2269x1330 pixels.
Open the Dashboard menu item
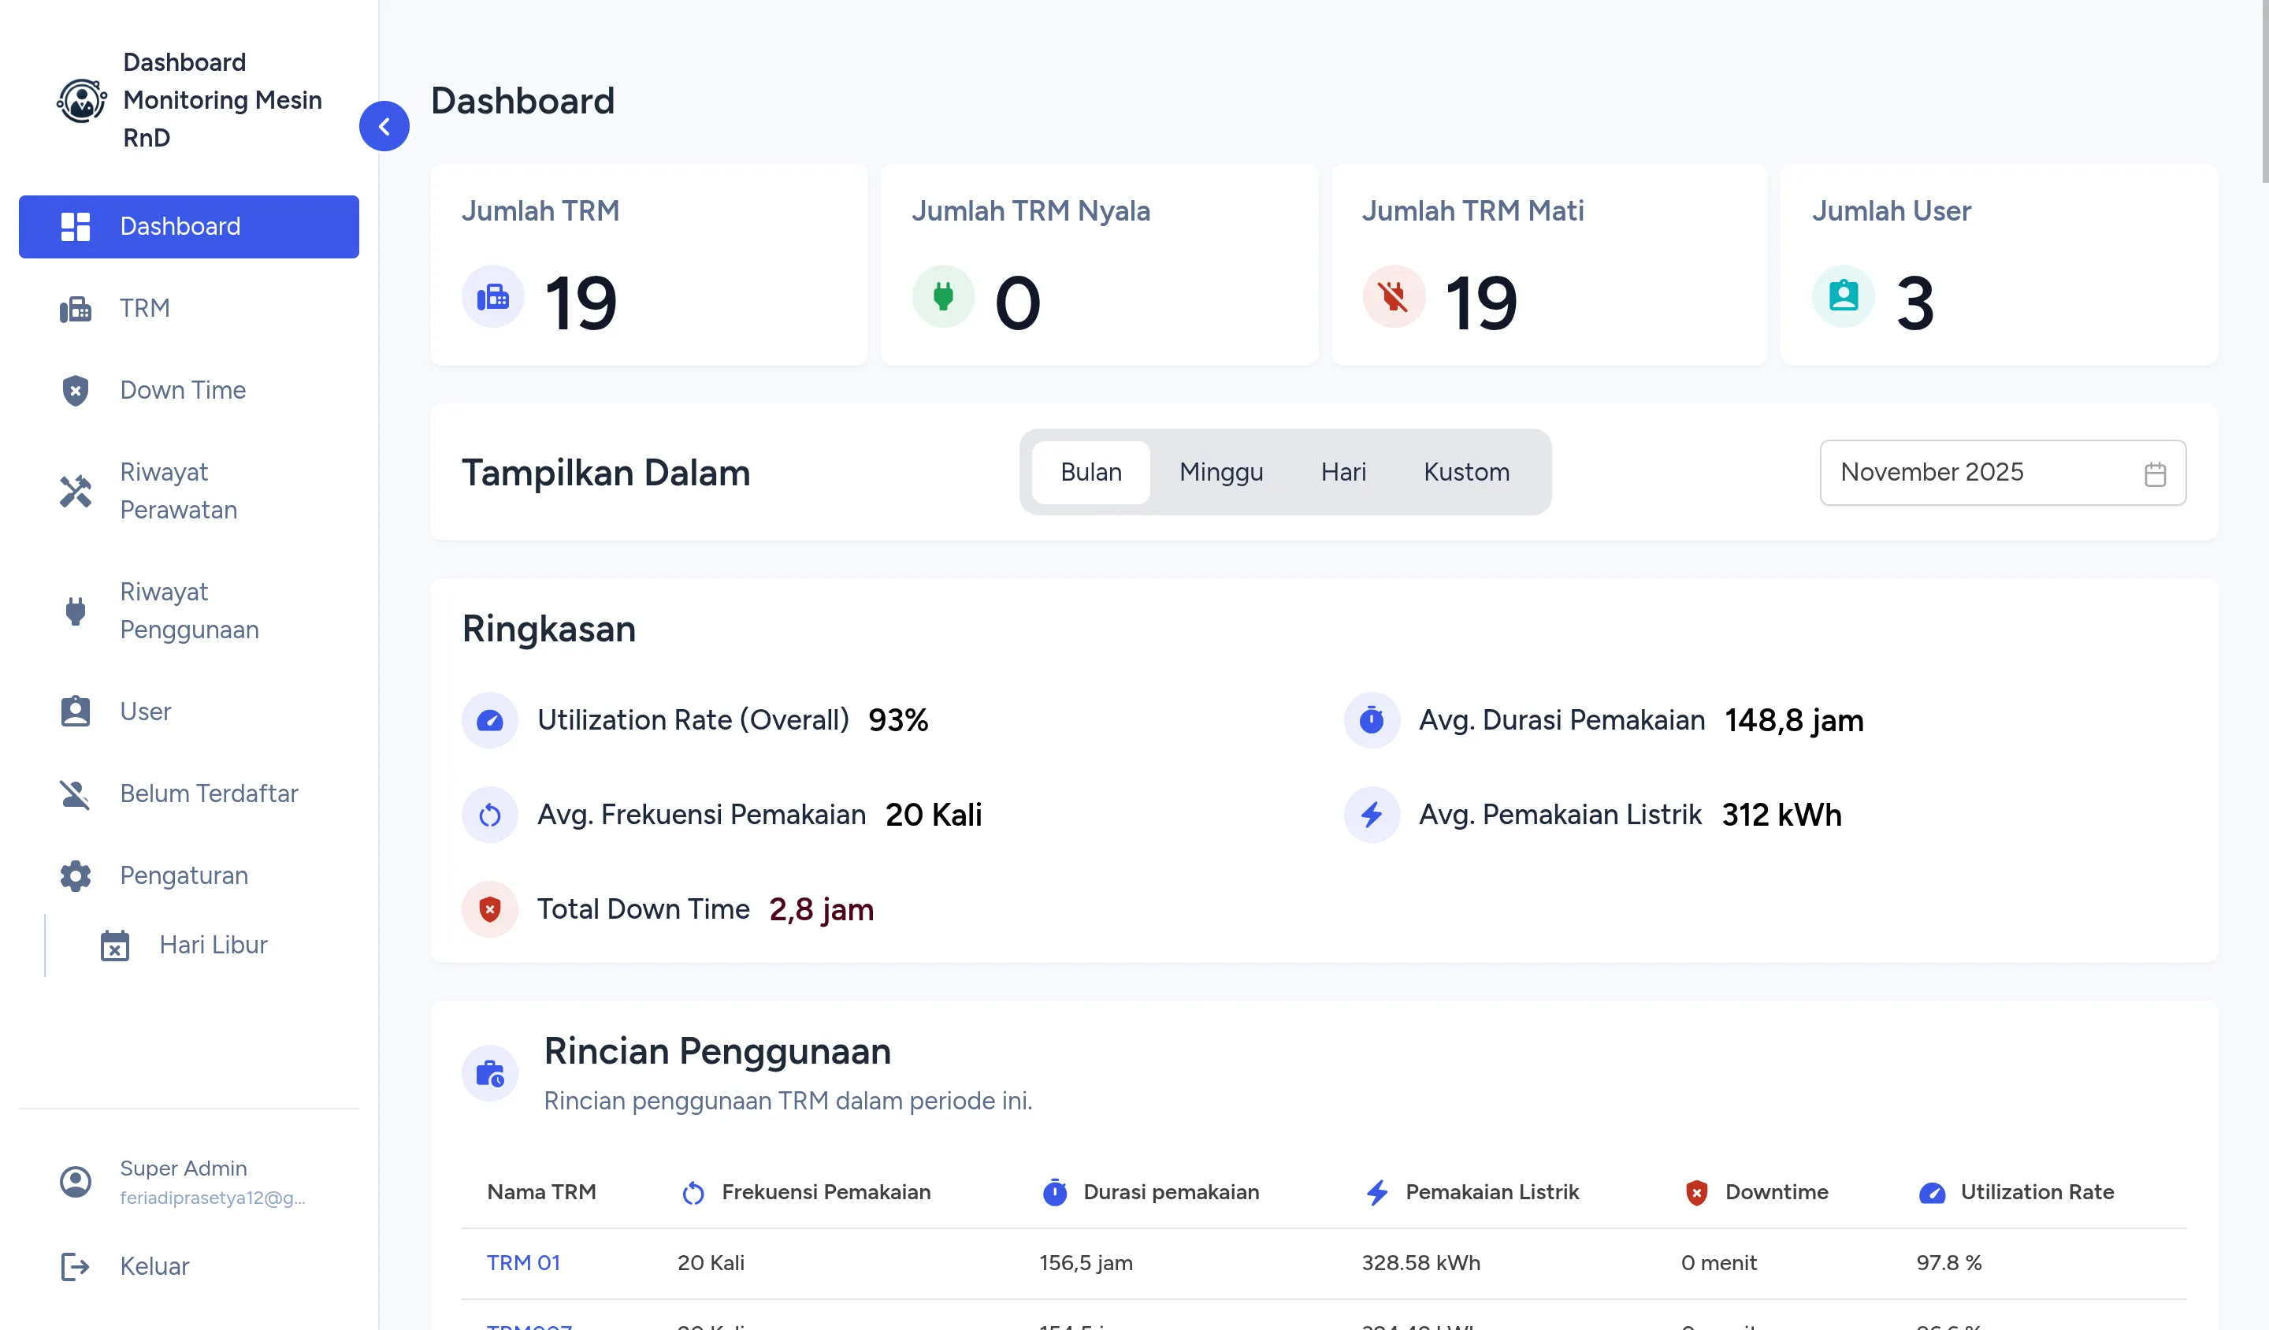(x=188, y=226)
